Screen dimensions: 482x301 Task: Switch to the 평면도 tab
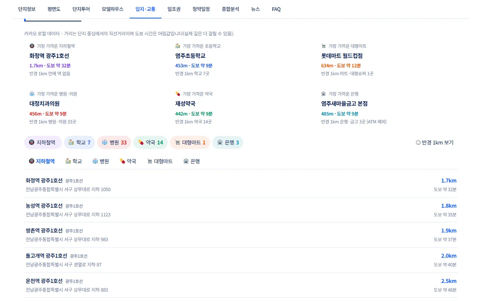point(54,9)
